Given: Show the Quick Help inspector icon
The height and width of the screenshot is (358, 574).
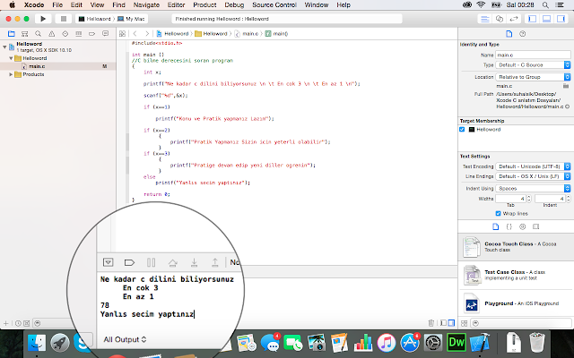Looking at the screenshot, I should (521, 33).
